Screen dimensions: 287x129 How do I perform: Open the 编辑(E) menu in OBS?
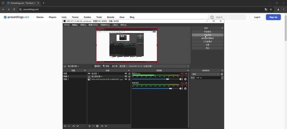[75, 25]
